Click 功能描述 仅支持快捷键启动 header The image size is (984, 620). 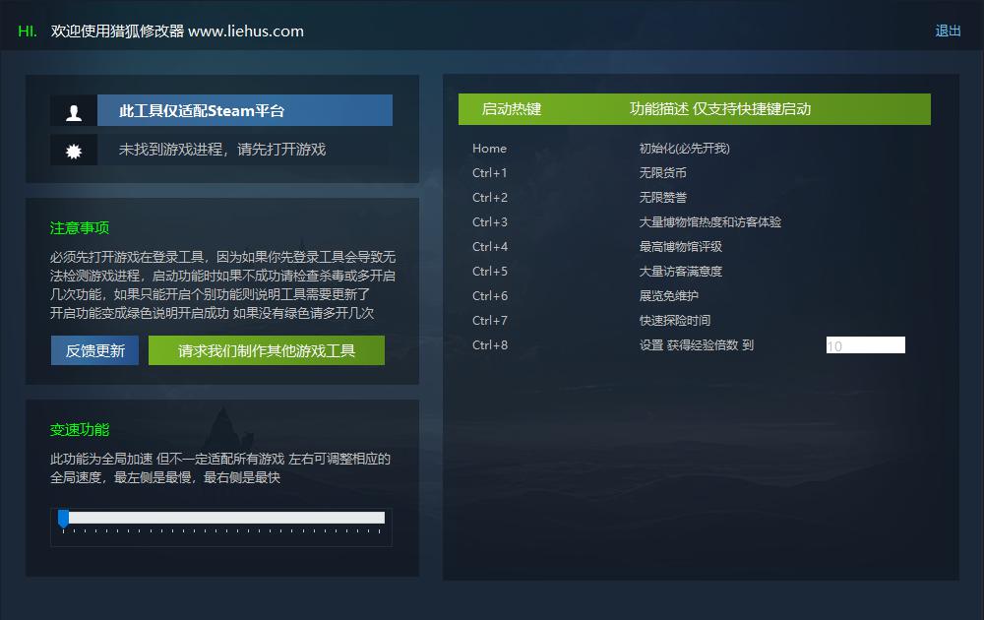click(720, 109)
